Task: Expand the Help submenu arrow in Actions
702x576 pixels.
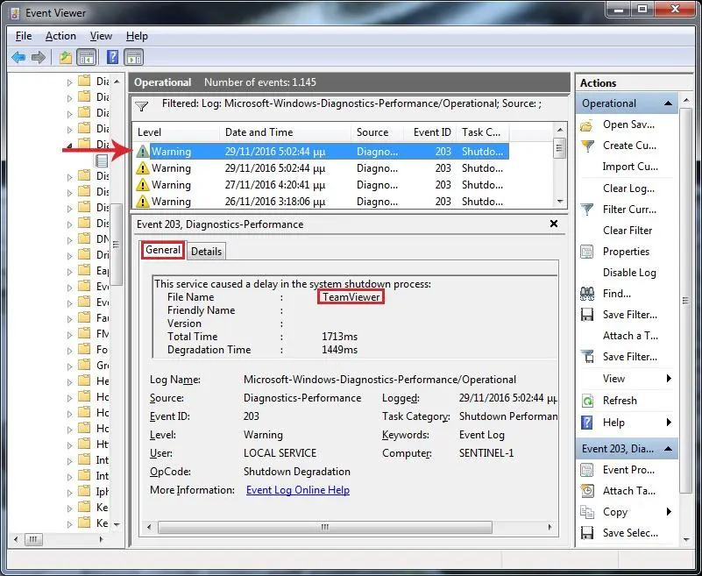Action: tap(669, 423)
